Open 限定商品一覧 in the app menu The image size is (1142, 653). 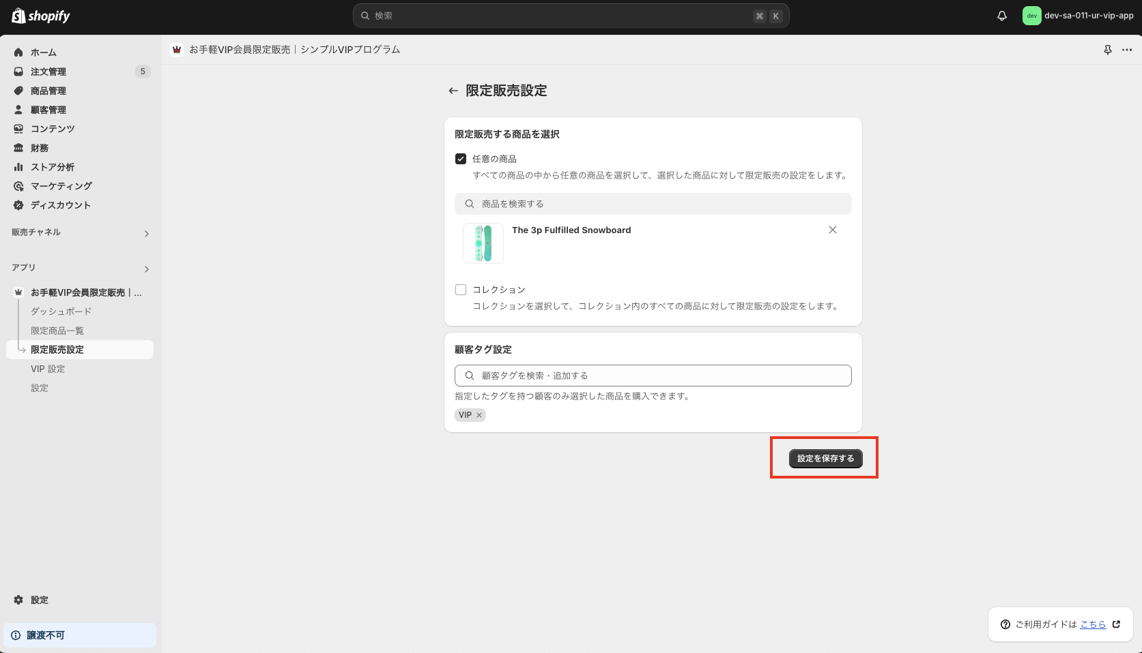[x=57, y=330]
